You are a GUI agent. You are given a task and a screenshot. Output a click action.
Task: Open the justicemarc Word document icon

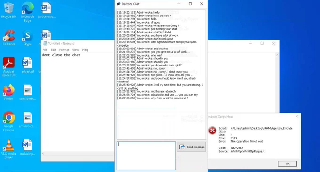(46, 10)
